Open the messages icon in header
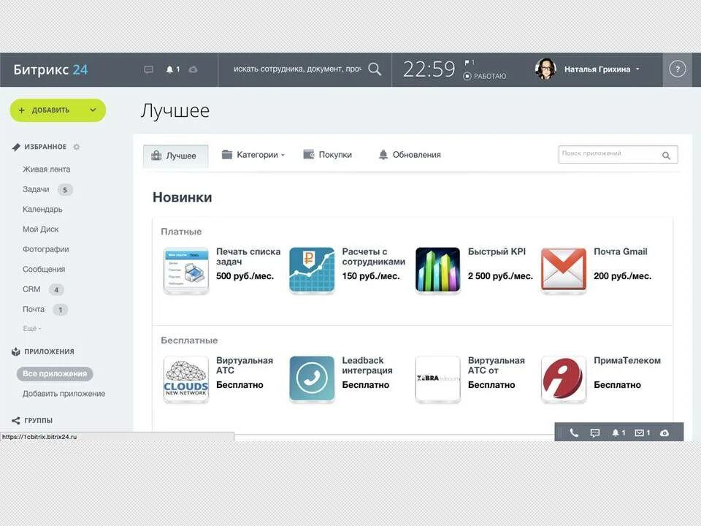The image size is (701, 526). click(148, 69)
